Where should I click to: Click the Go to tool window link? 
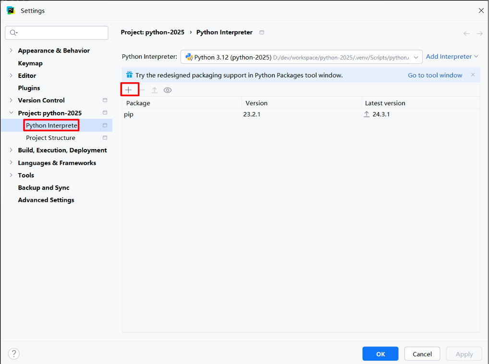[435, 75]
